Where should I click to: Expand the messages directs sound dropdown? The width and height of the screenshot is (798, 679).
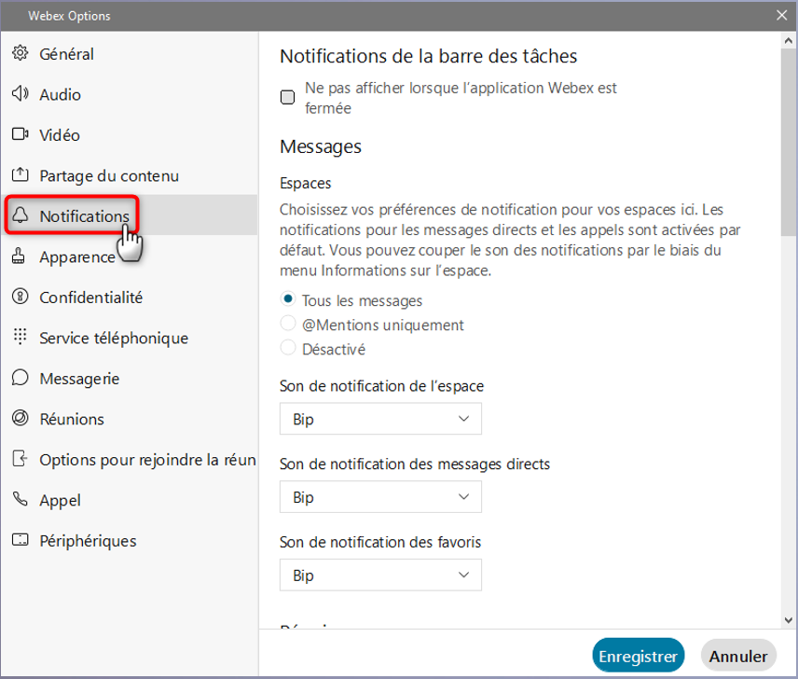point(380,497)
